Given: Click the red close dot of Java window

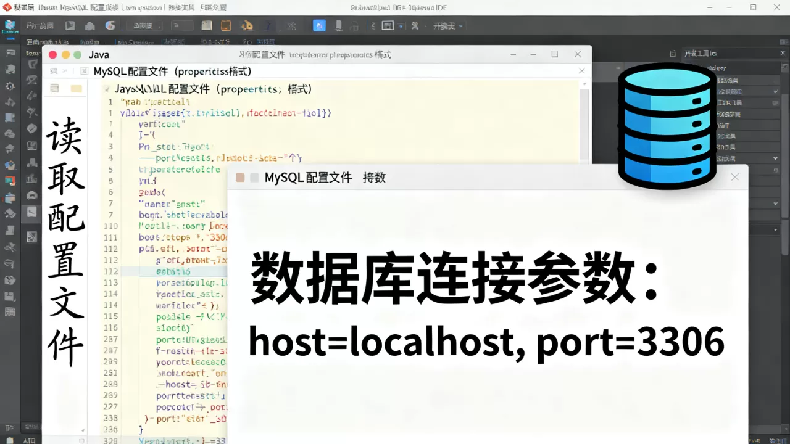Looking at the screenshot, I should point(52,55).
